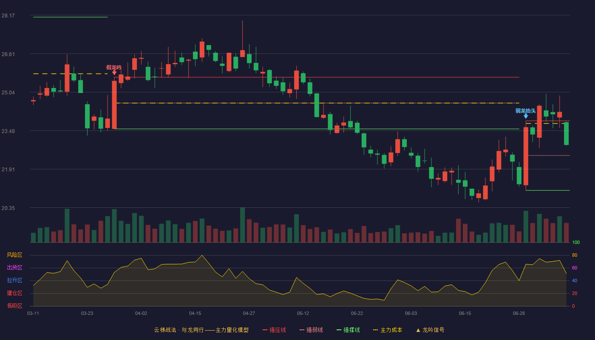Toggle the 云梯战法 主力量化模型 legend entry
Image resolution: width=595 pixels, height=340 pixels.
(201, 330)
